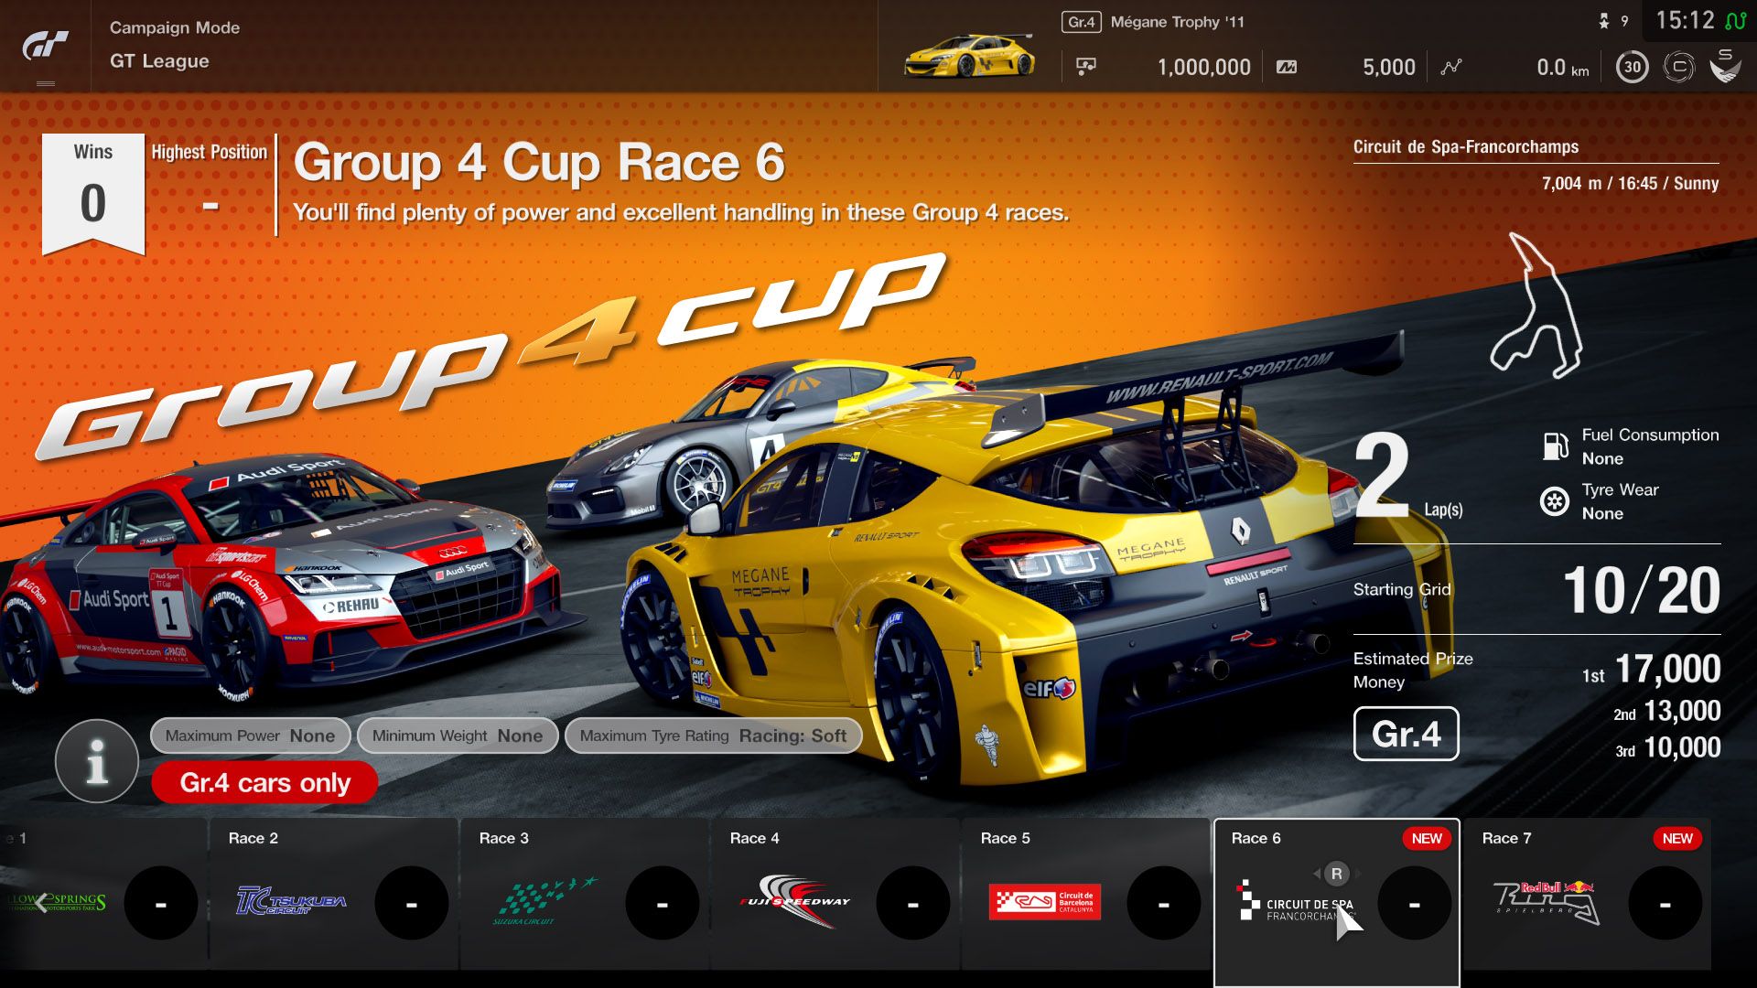Click the Gr.4 category badge

(1406, 734)
